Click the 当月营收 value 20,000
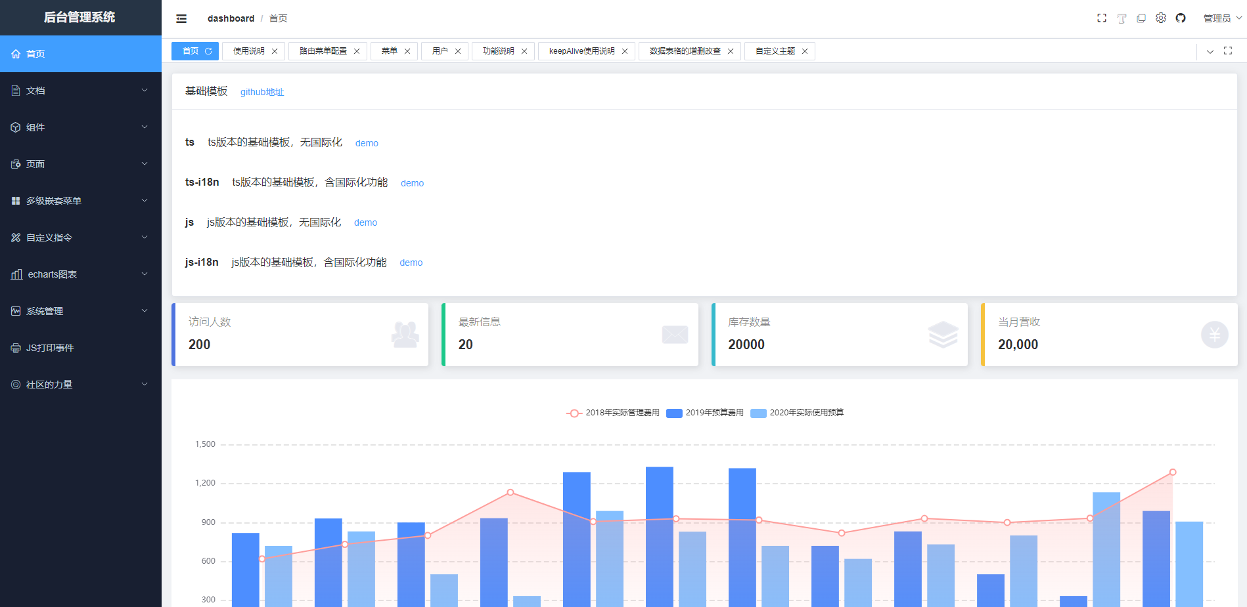The image size is (1247, 607). pyautogui.click(x=1018, y=345)
